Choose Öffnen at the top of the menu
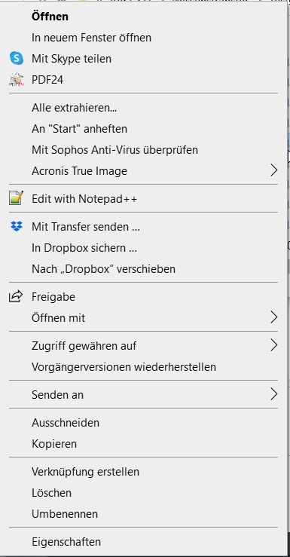290x557 pixels. coord(50,17)
